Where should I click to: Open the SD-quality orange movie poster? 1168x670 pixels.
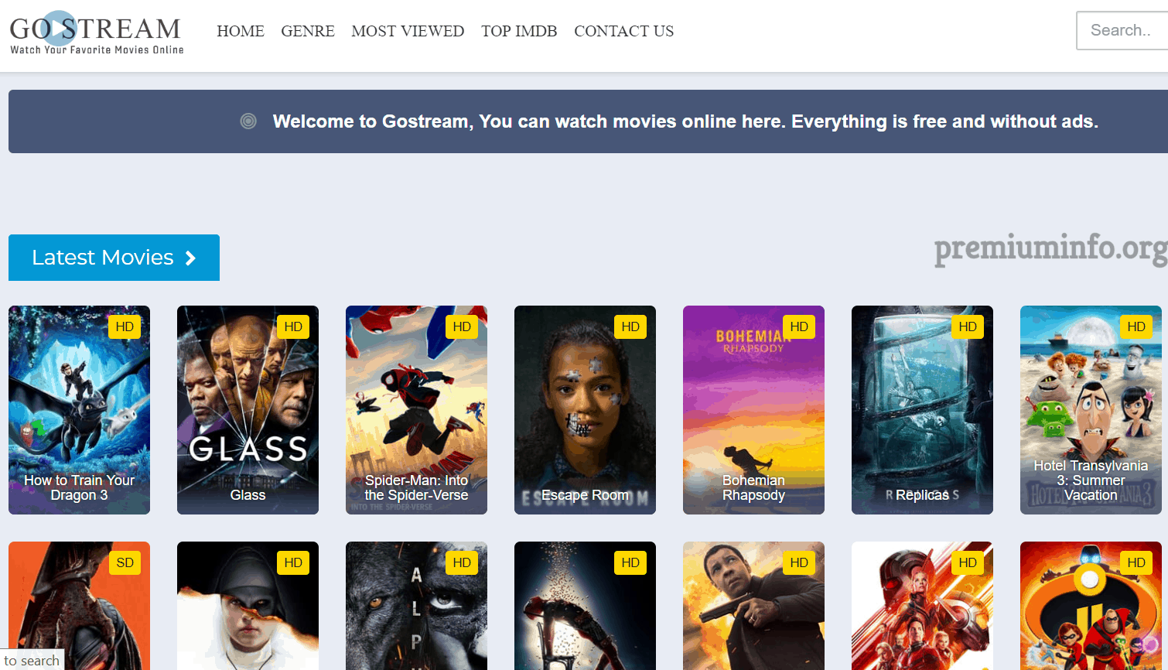(79, 606)
